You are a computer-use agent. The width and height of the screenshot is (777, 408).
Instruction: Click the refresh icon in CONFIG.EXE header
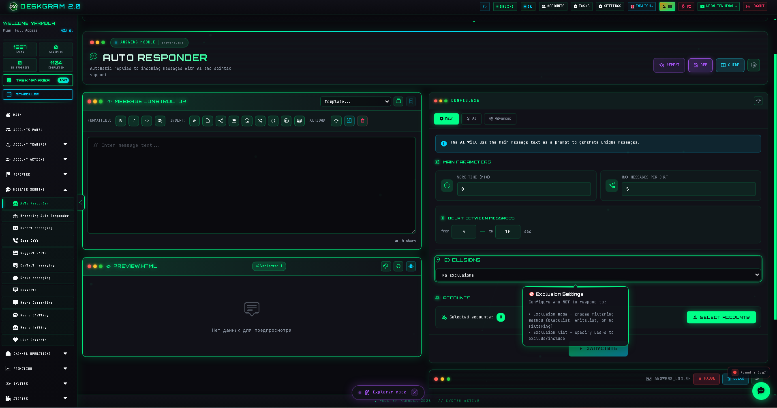[x=758, y=101]
